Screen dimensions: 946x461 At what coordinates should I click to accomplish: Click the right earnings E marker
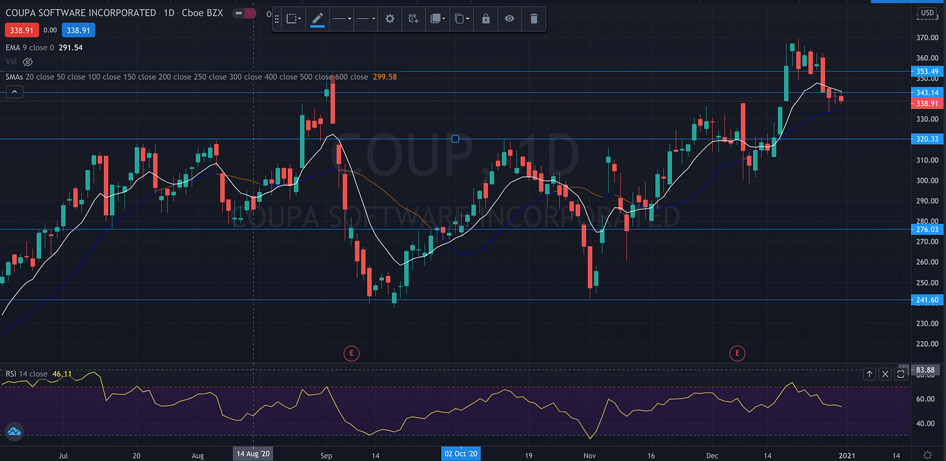[x=737, y=353]
